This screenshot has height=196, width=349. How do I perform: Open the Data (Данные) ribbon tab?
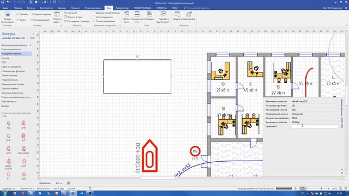click(x=62, y=8)
